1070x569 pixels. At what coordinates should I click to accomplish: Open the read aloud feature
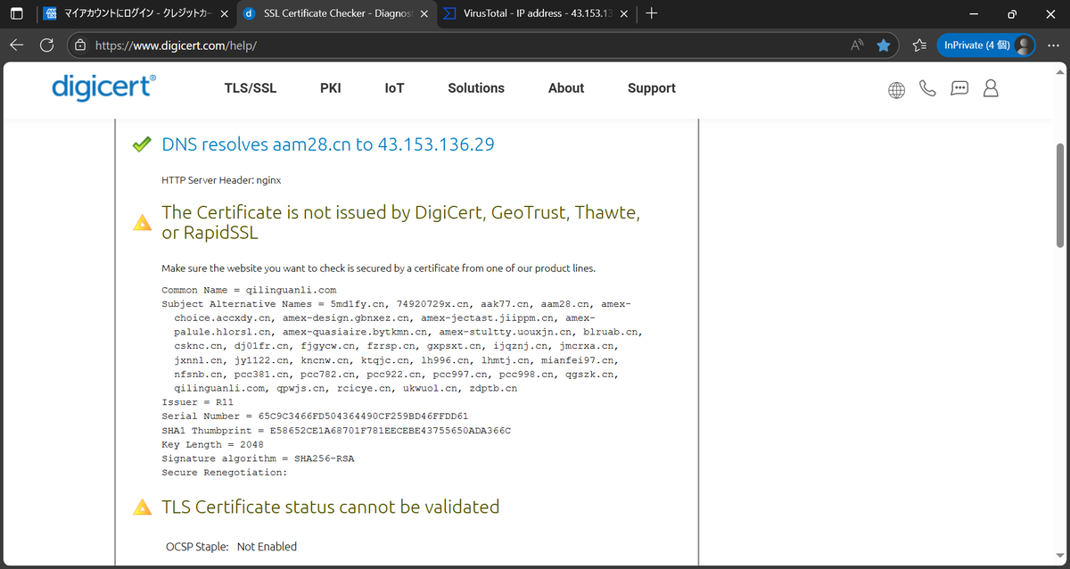[x=858, y=45]
